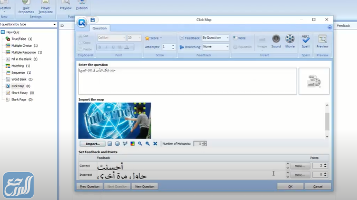Click More... for Incorrect feedback
The image size is (357, 200).
point(300,175)
